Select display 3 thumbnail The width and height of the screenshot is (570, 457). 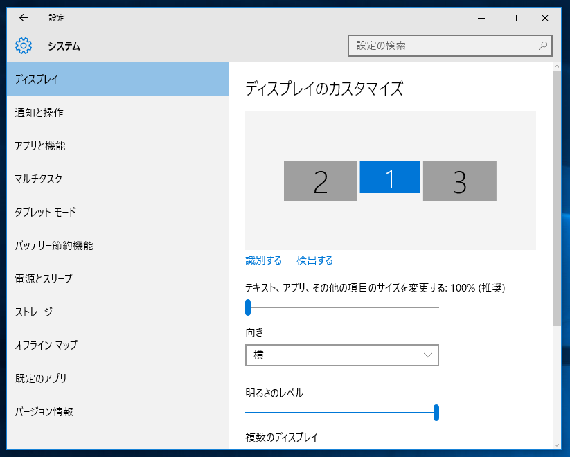(459, 181)
